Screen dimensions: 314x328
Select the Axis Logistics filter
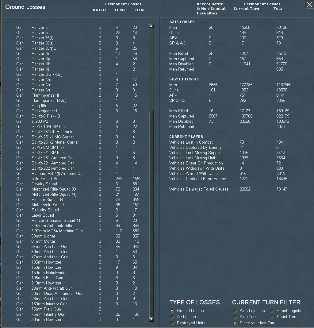tap(235, 311)
